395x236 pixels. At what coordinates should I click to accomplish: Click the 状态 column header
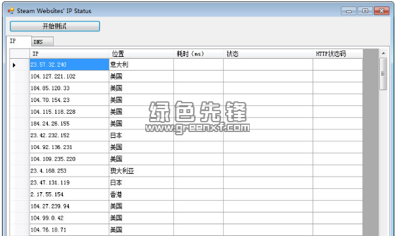tap(268, 54)
